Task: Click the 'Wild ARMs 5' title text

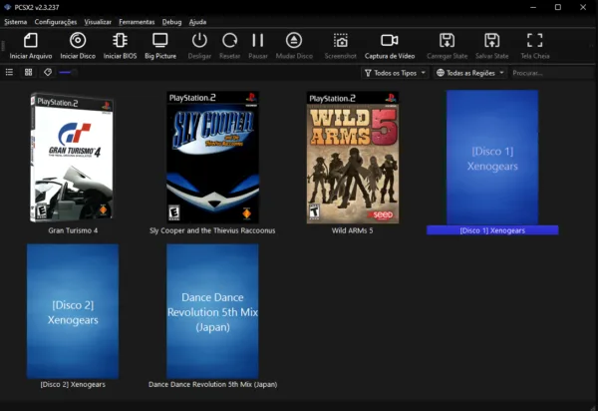Action: coord(353,230)
